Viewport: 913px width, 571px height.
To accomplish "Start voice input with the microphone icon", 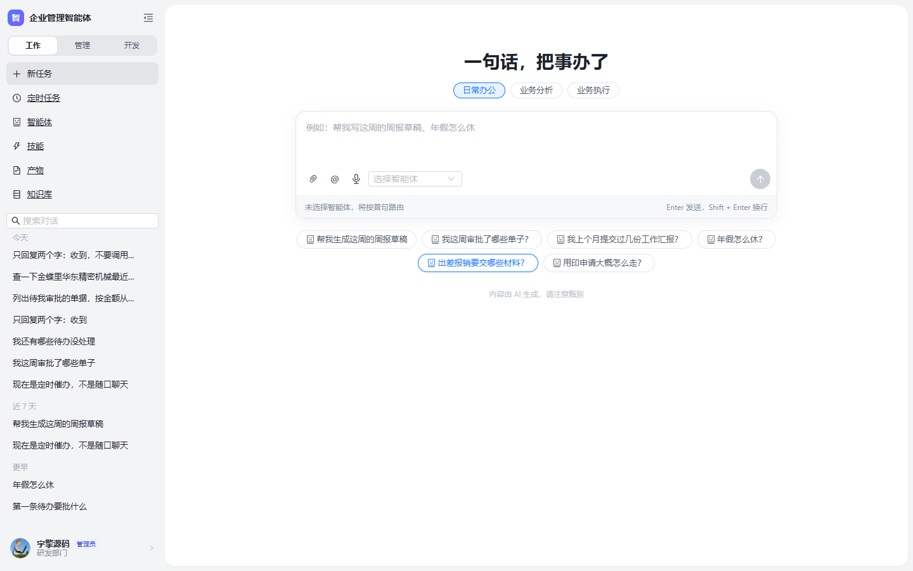I will 356,179.
